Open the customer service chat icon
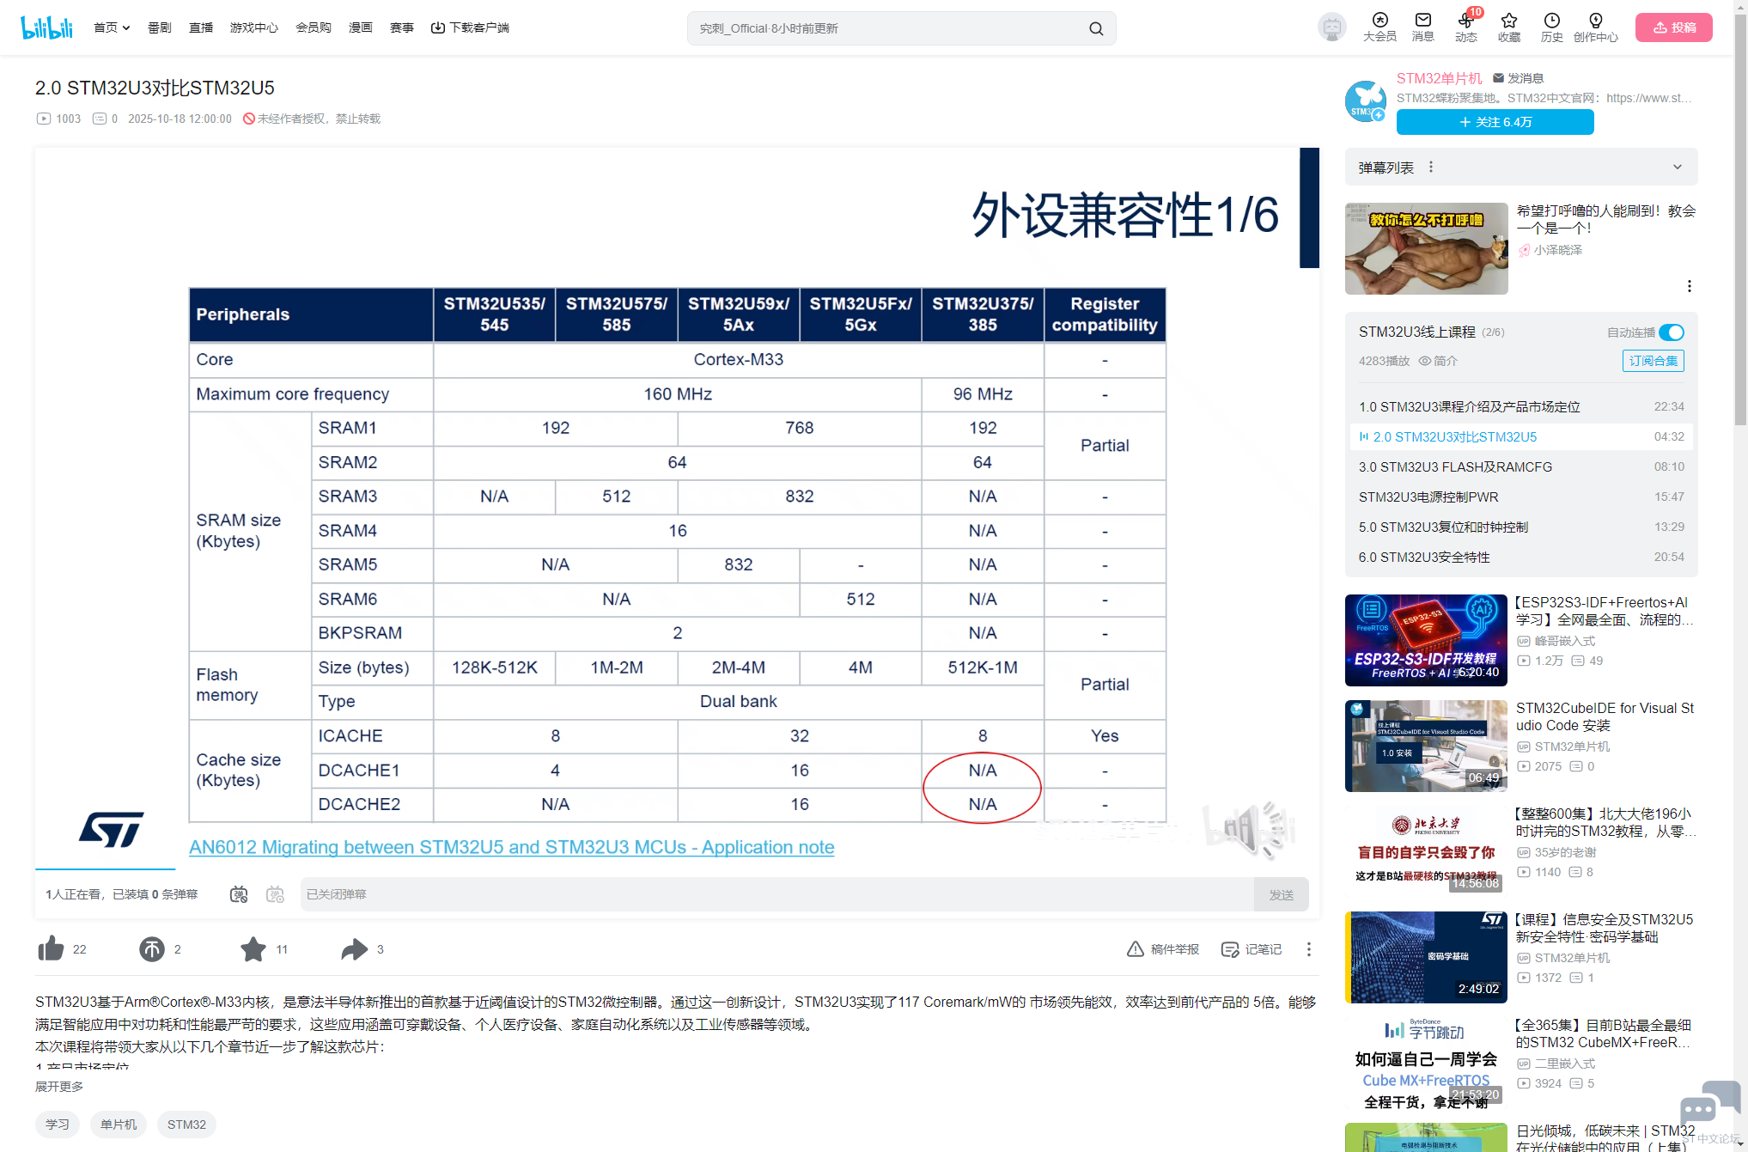 click(x=1709, y=1103)
